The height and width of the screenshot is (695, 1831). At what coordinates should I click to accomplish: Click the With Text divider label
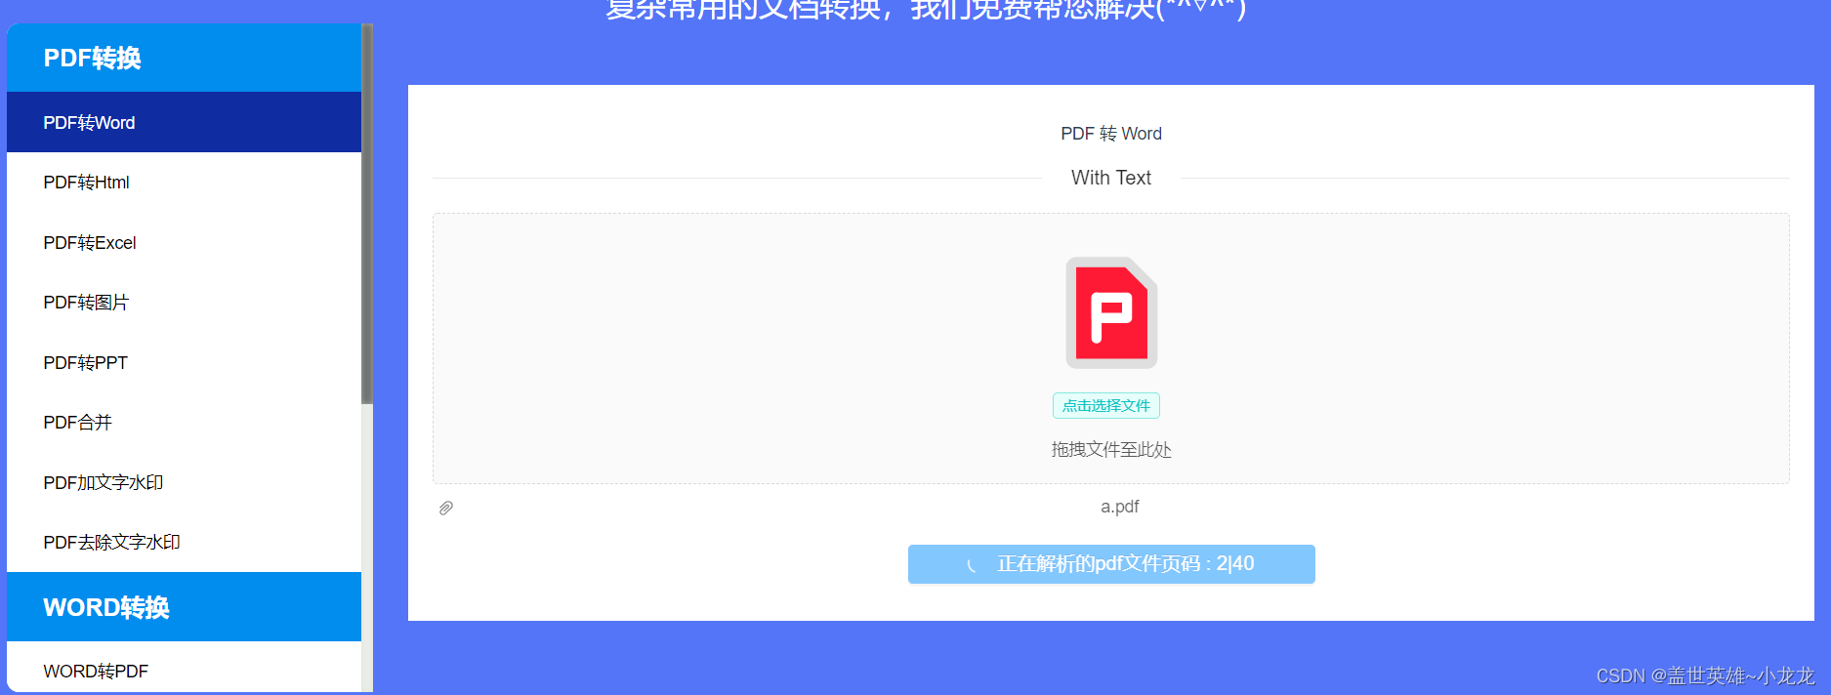point(1111,178)
